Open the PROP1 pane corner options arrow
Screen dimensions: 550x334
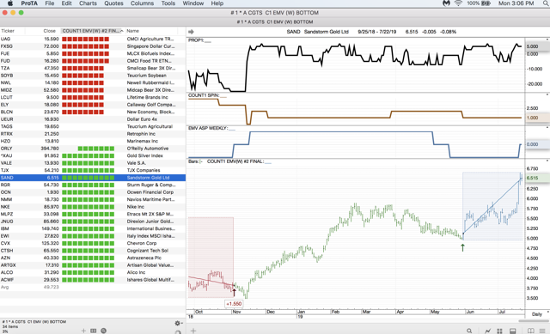pyautogui.click(x=547, y=39)
